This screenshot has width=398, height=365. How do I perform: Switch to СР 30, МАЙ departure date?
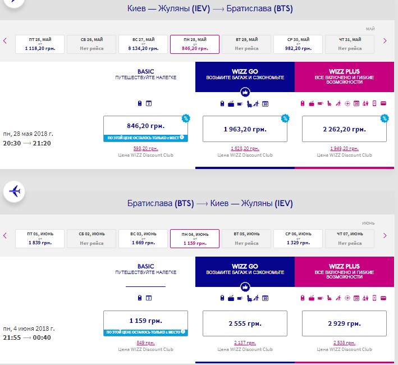click(x=298, y=44)
